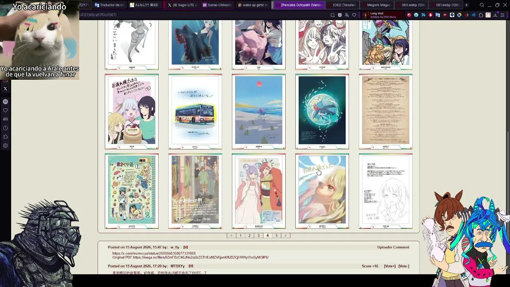Open the two kimono girls thumbnail

click(259, 191)
